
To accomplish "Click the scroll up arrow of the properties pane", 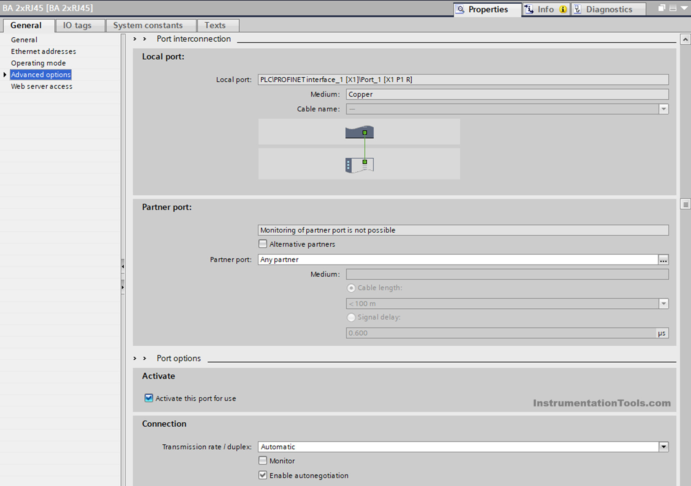I will (x=685, y=39).
